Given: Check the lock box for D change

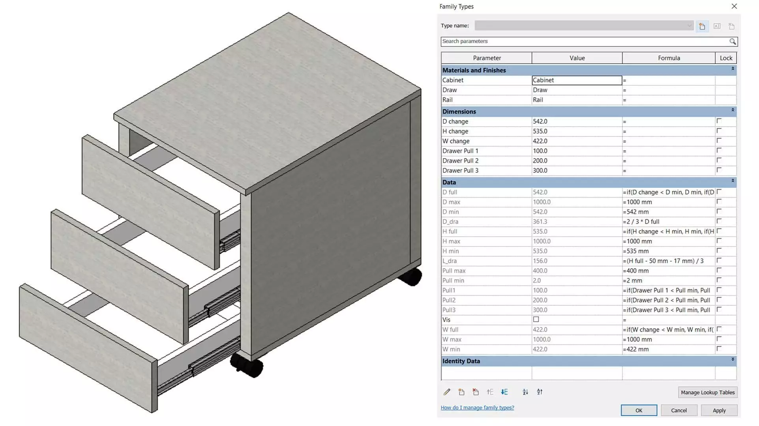Looking at the screenshot, I should pos(719,121).
